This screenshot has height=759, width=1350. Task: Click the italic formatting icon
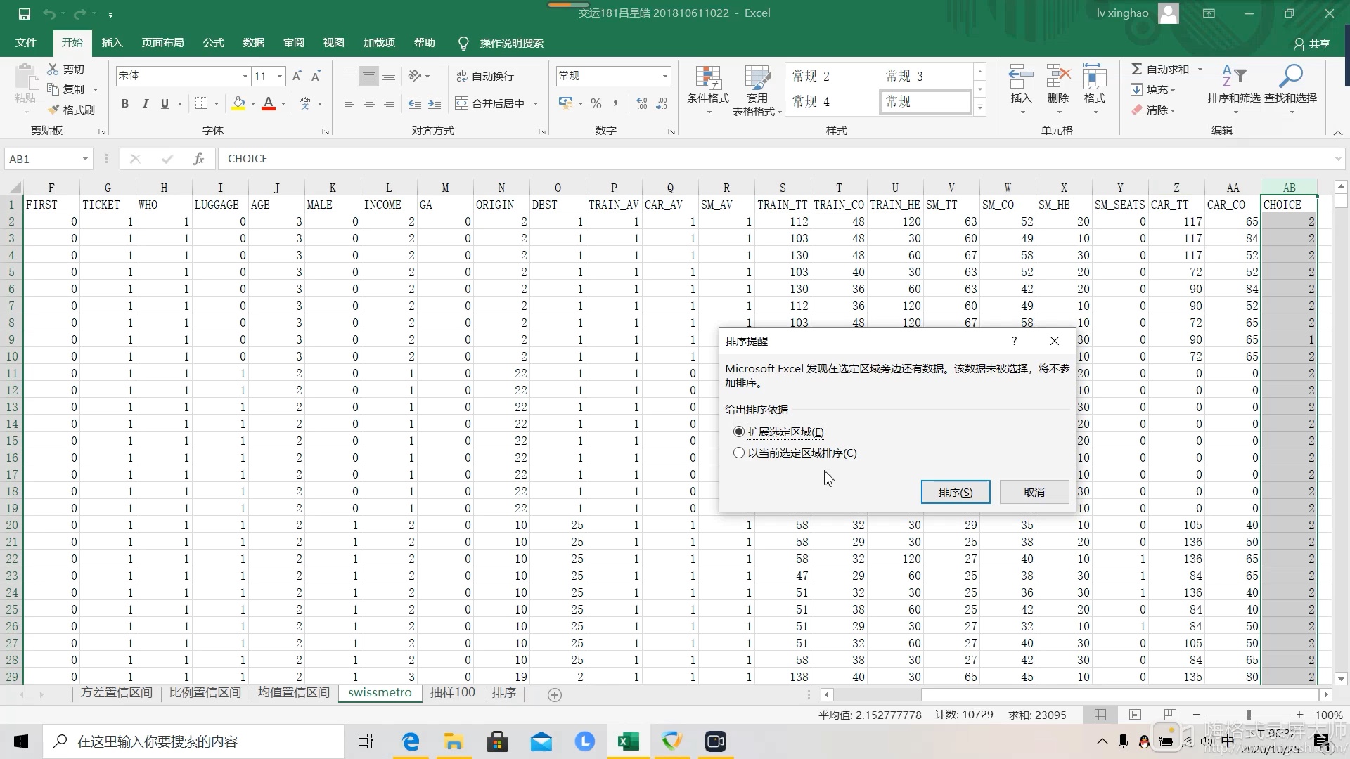(145, 104)
